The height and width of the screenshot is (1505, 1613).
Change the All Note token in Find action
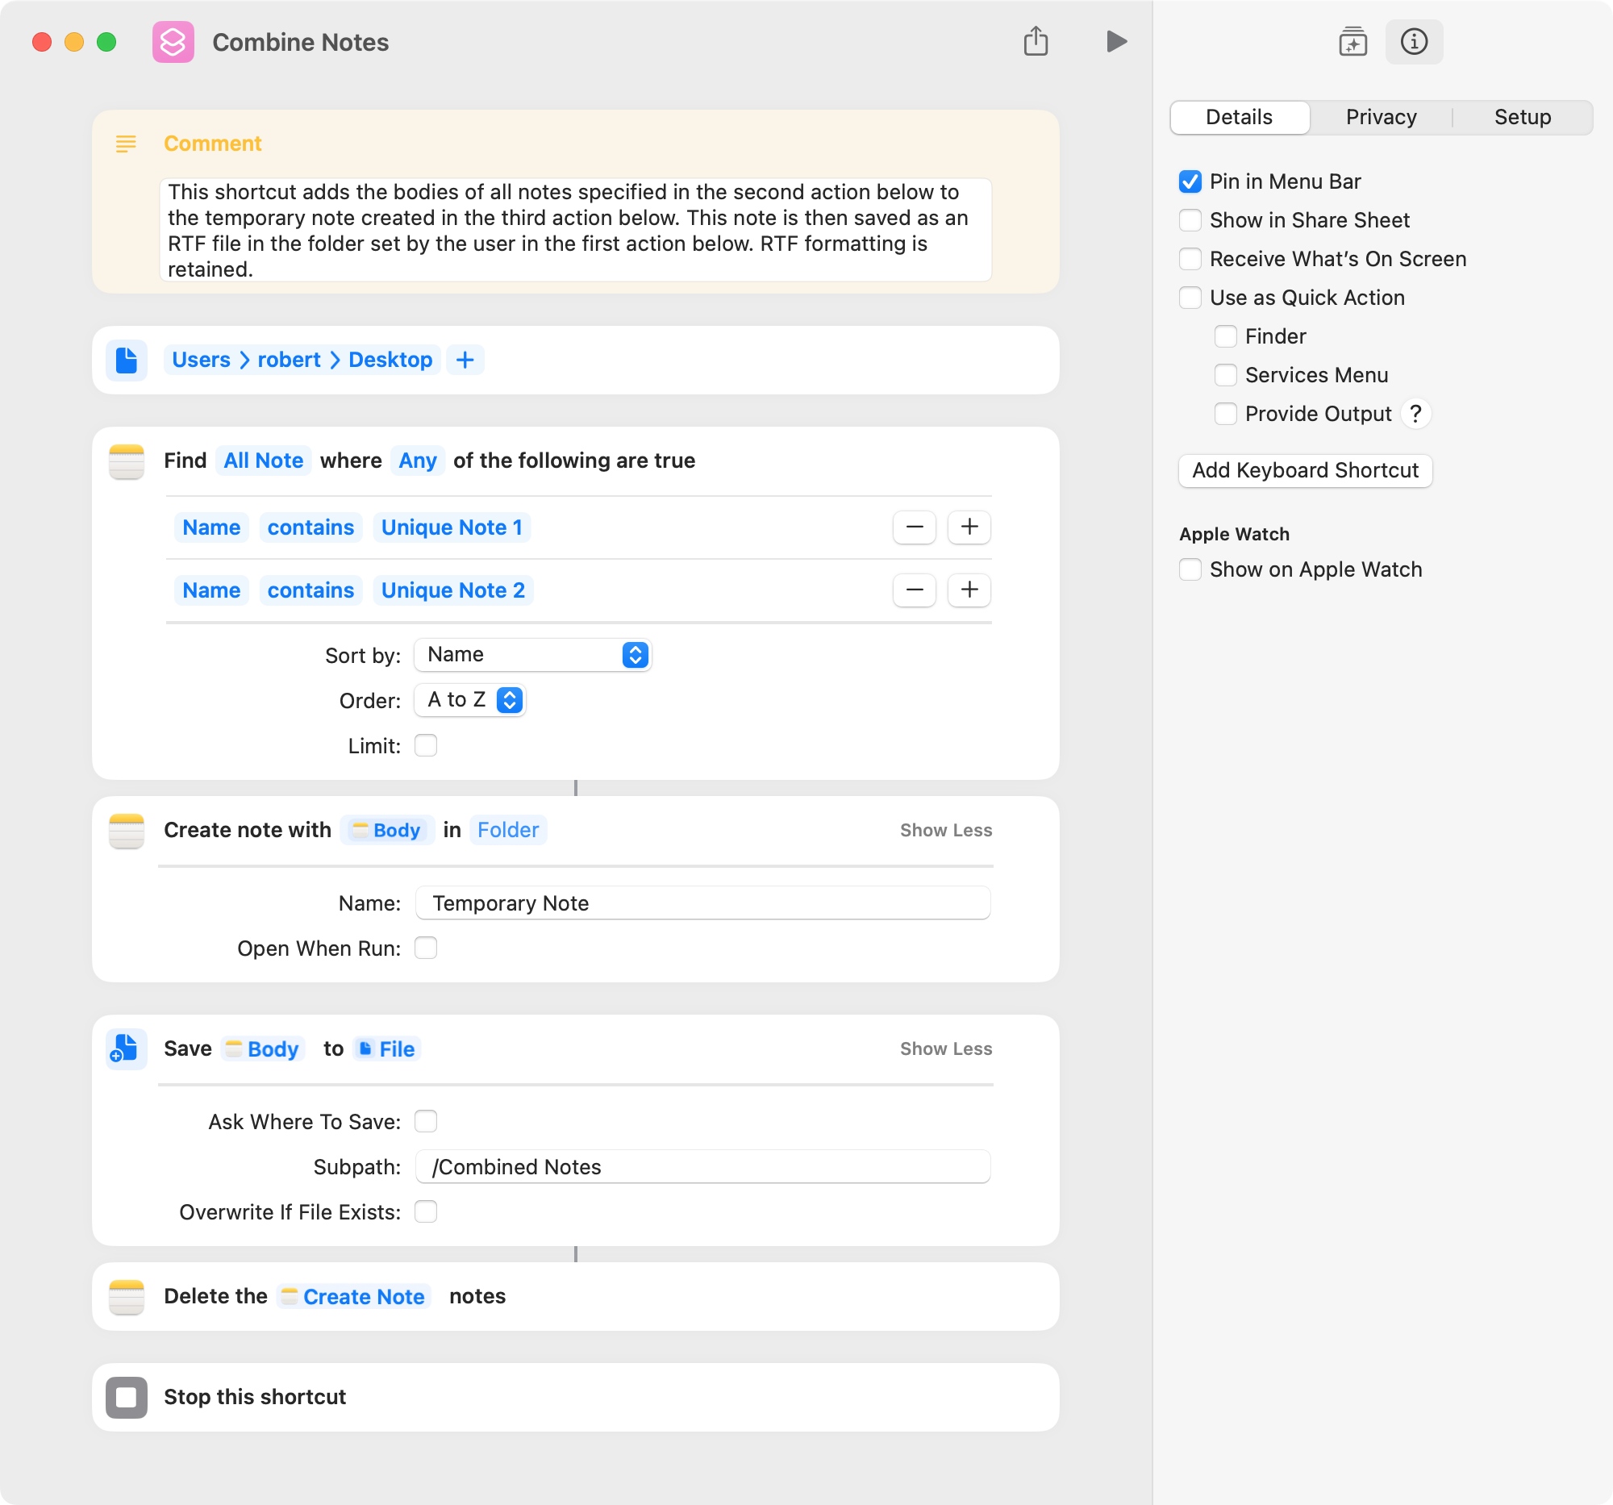tap(264, 461)
